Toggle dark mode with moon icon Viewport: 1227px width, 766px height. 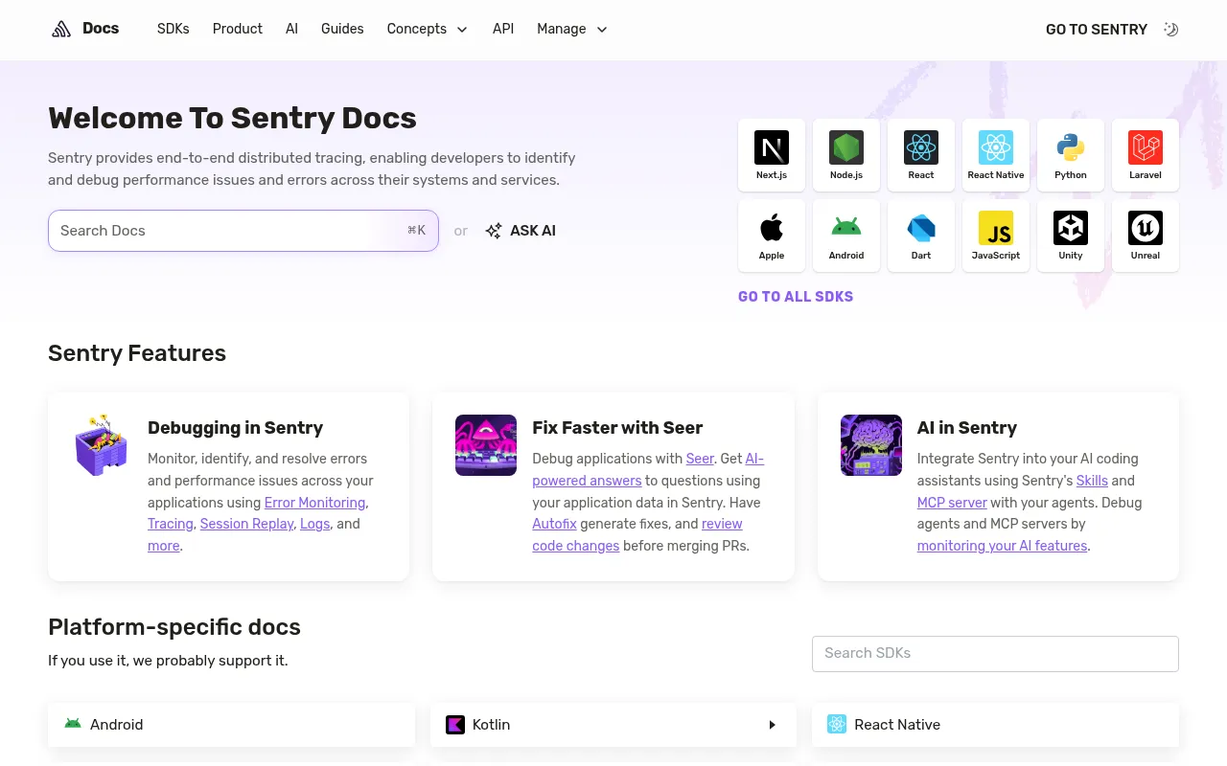(1170, 30)
